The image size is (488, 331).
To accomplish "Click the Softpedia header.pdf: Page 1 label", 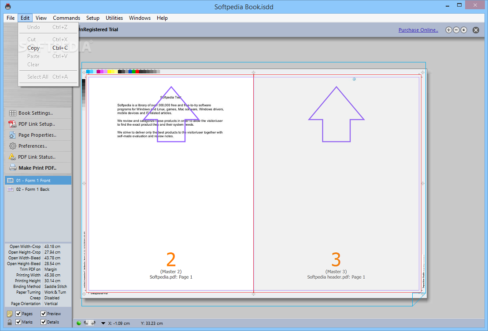I will [336, 277].
